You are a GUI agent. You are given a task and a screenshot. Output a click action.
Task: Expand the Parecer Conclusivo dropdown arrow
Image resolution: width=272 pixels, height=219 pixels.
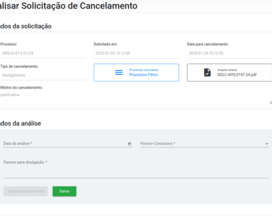tap(267, 144)
